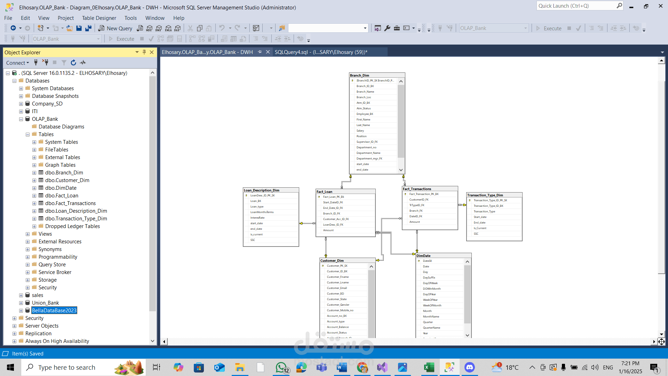Click the navigate Back arrow icon
This screenshot has width=668, height=376.
tap(13, 28)
